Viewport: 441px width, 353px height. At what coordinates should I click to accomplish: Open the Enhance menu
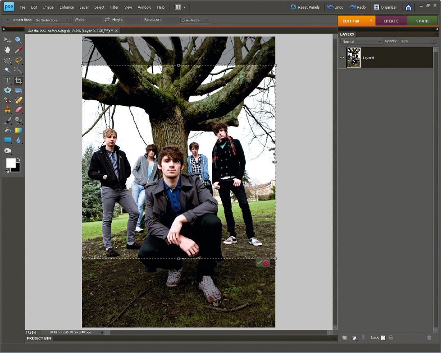(66, 7)
